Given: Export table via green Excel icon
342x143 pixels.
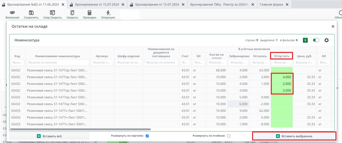Looking at the screenshot, I should [x=305, y=40].
